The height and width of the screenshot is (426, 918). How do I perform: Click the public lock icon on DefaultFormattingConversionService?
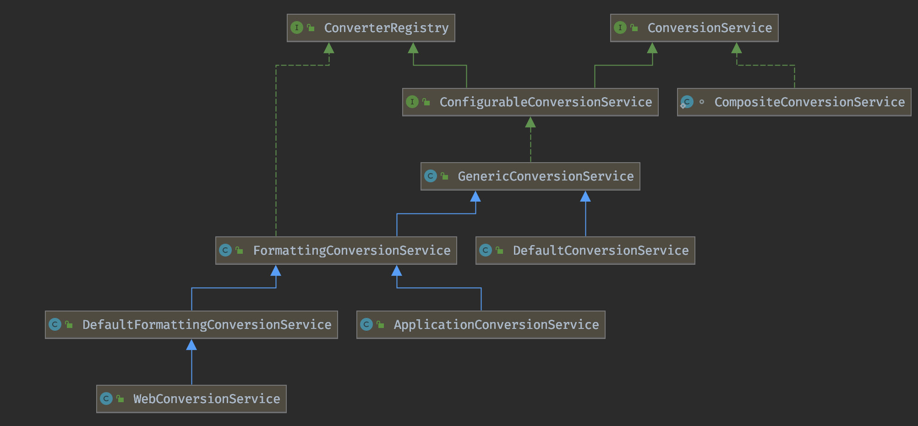pyautogui.click(x=69, y=324)
